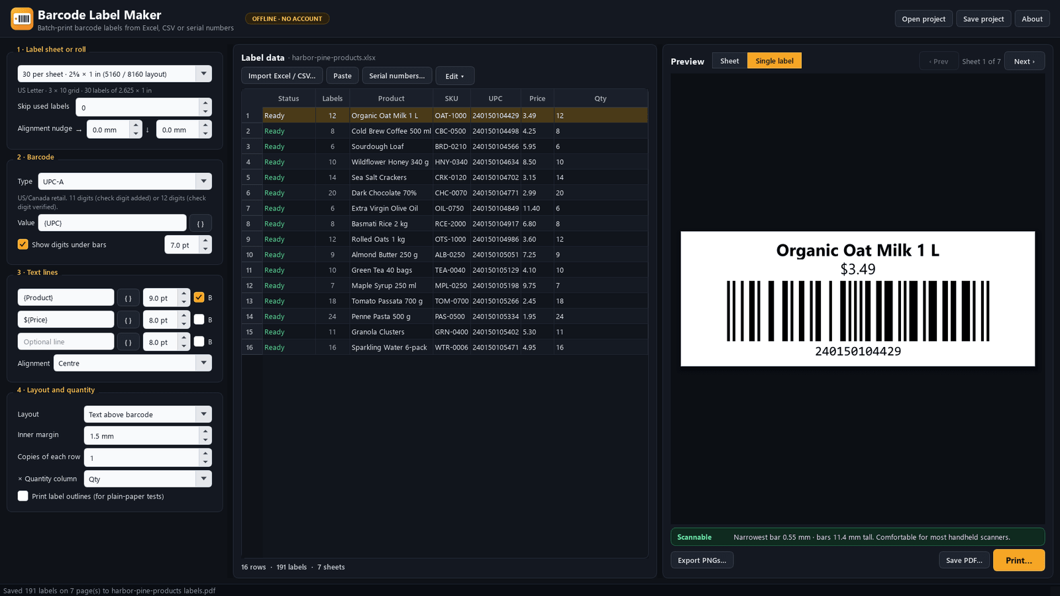Screen dimensions: 1060x596
Task: Select the Sourdough Loaf table row
Action: (445, 146)
